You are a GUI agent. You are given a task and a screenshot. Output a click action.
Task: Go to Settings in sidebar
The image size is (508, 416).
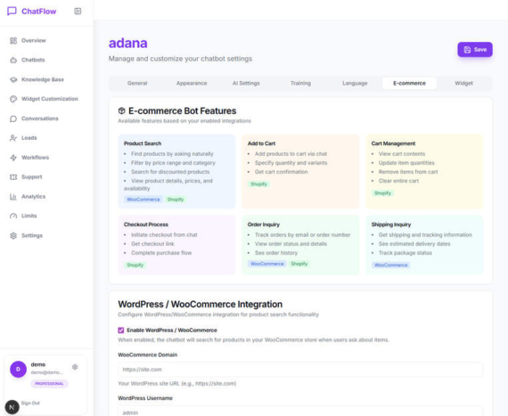pos(32,235)
